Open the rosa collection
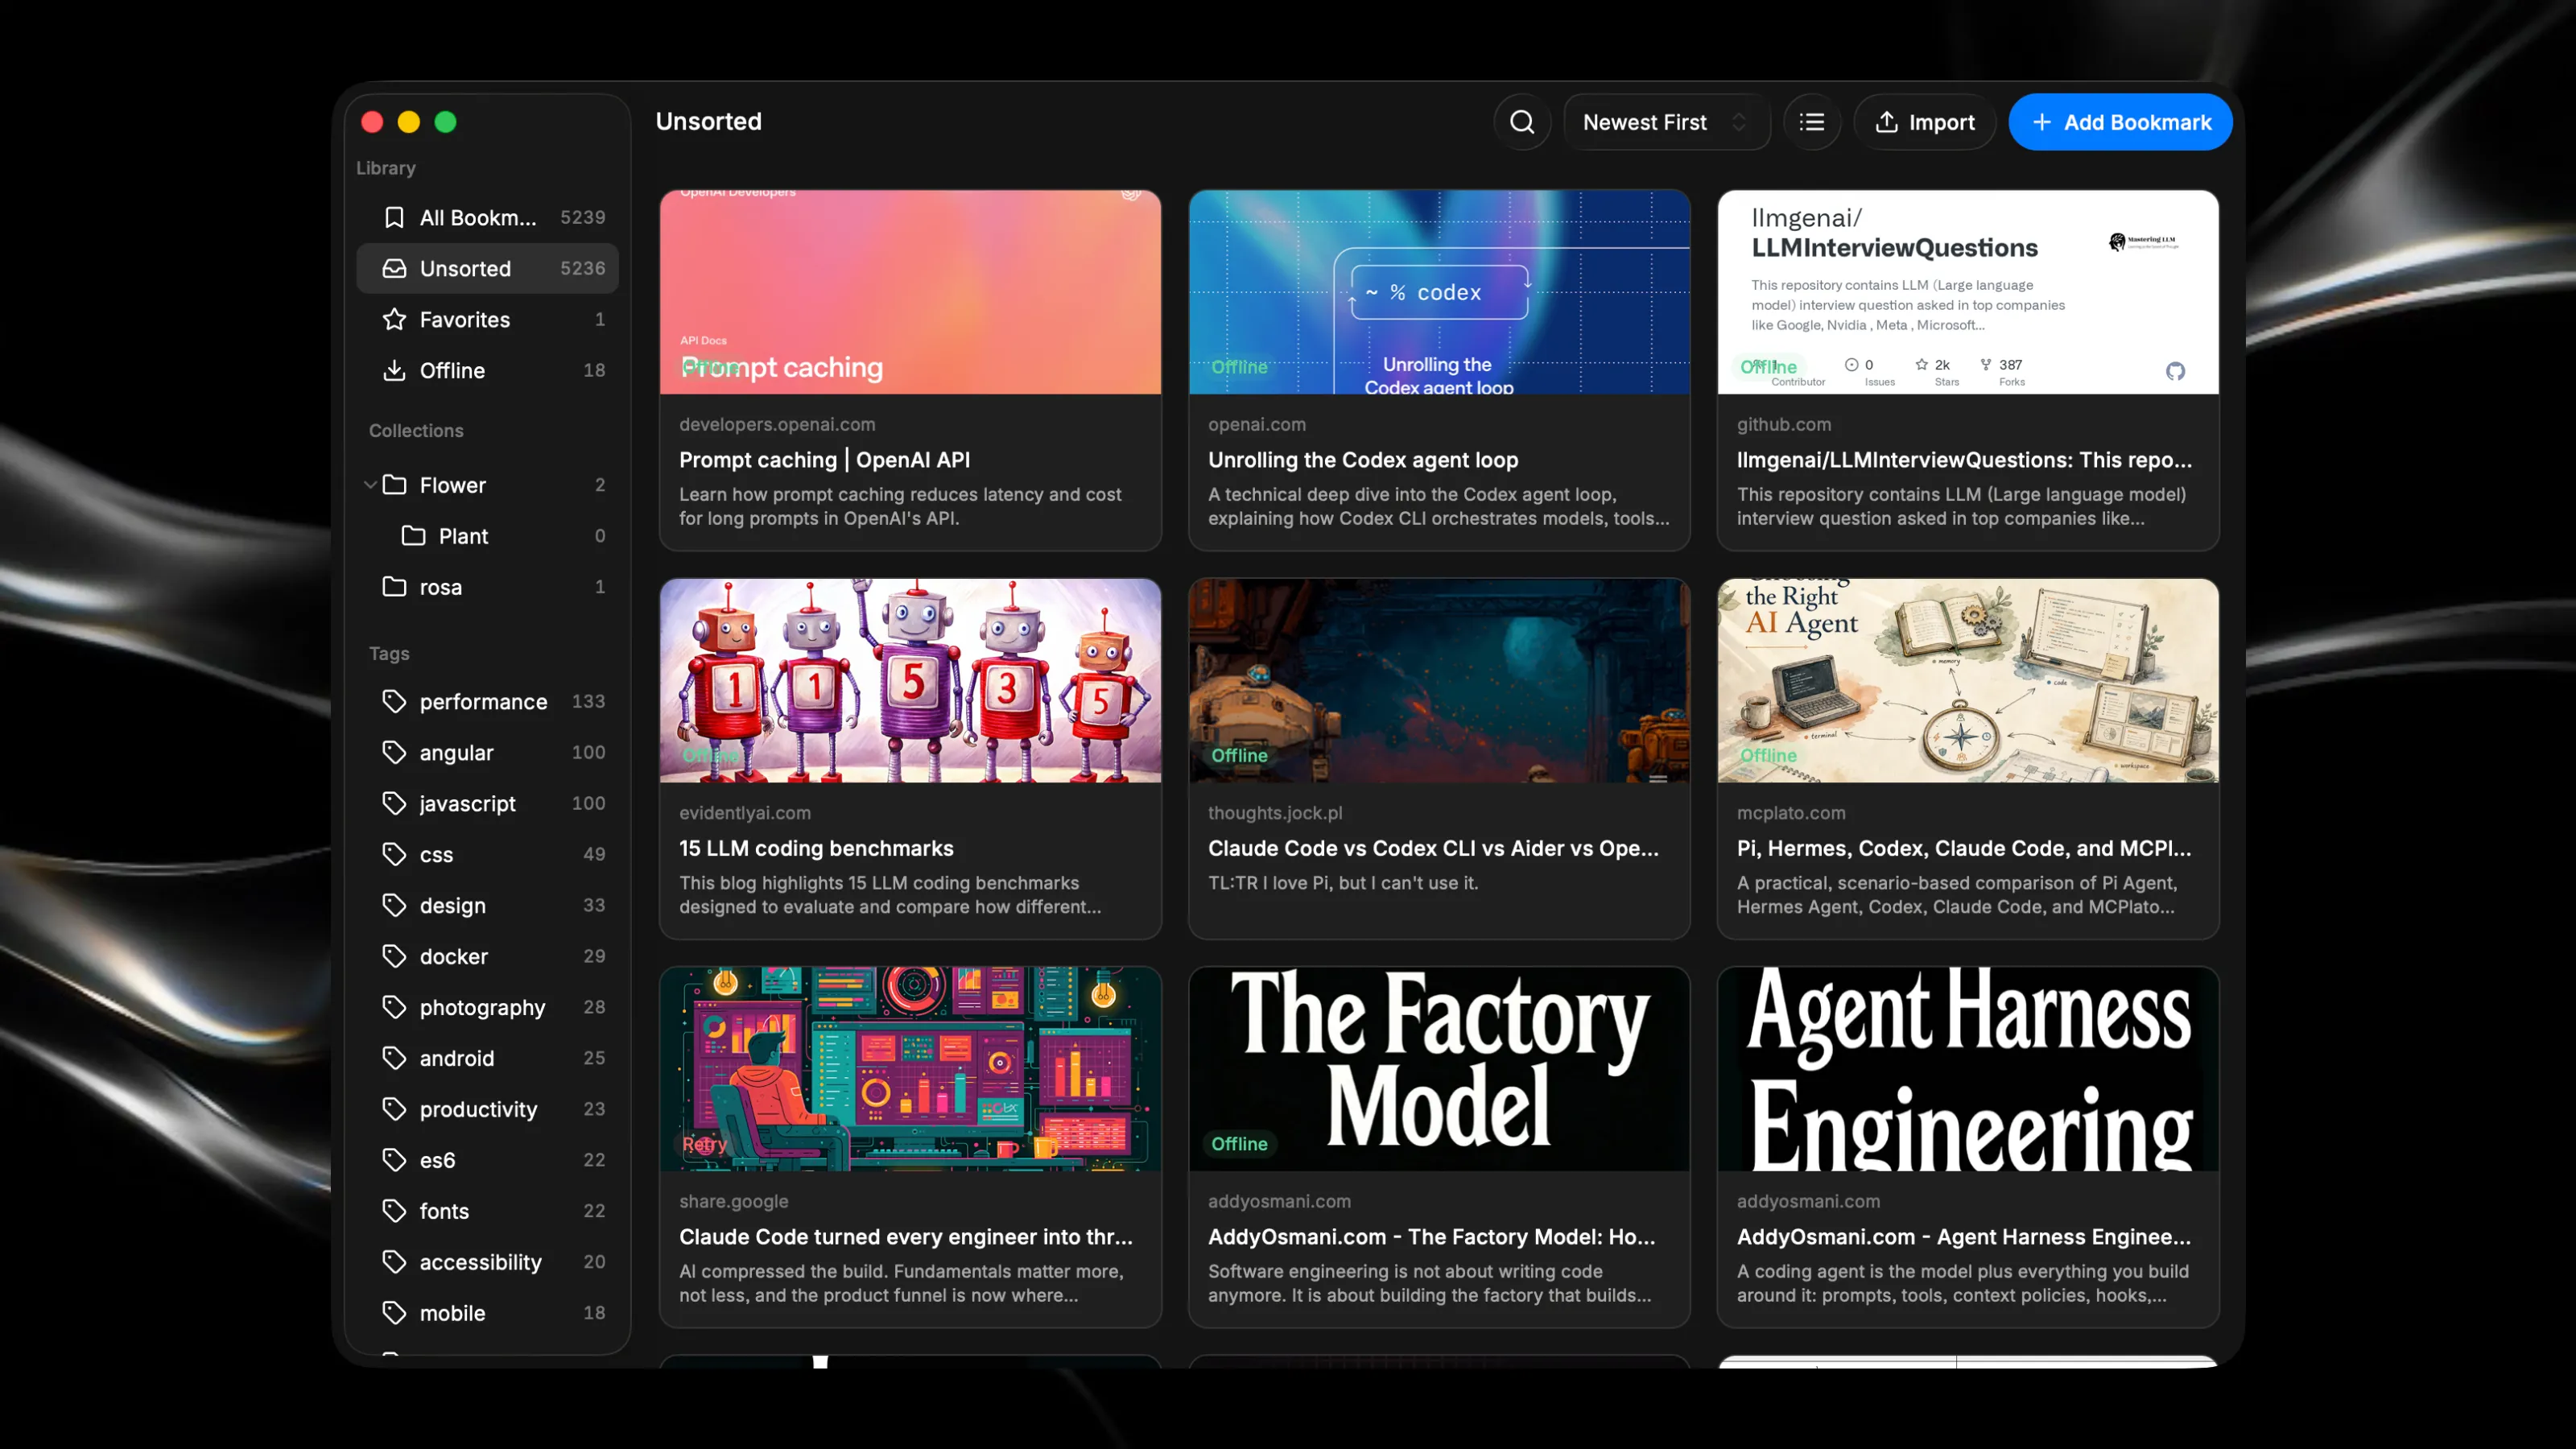2576x1449 pixels. coord(488,587)
